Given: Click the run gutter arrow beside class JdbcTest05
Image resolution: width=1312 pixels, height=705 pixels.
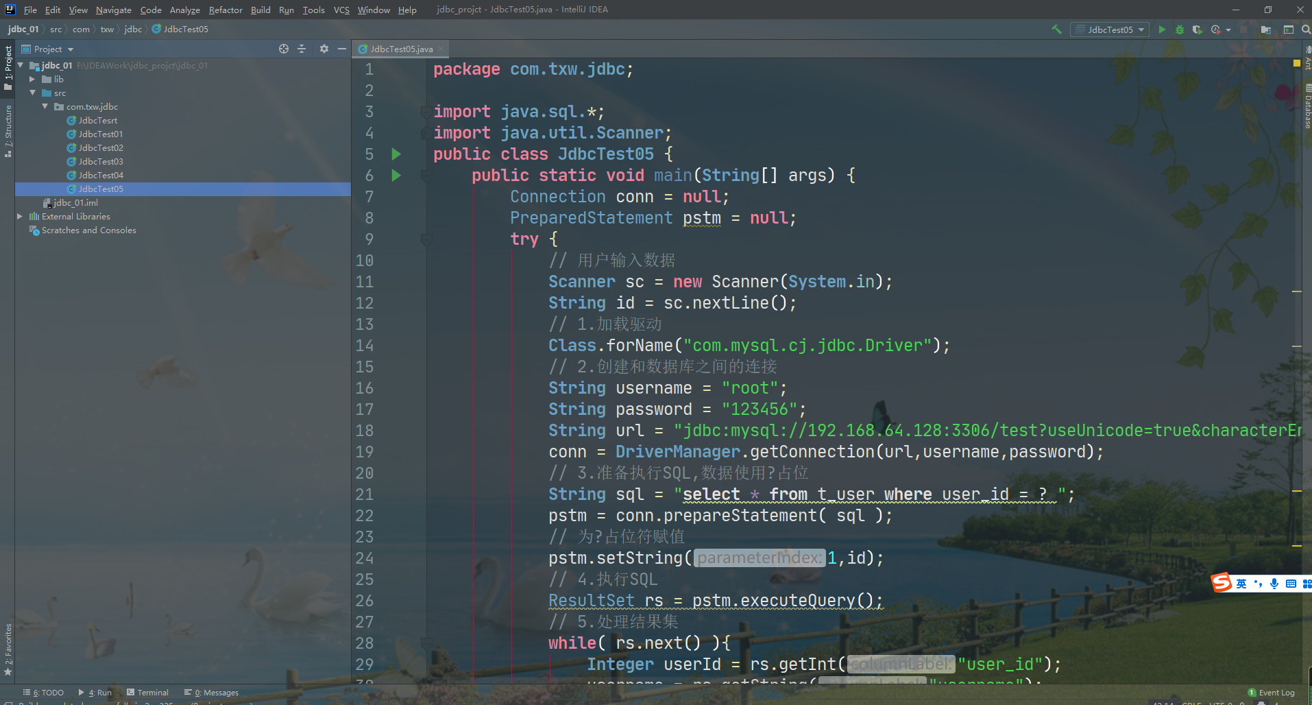Looking at the screenshot, I should [396, 154].
